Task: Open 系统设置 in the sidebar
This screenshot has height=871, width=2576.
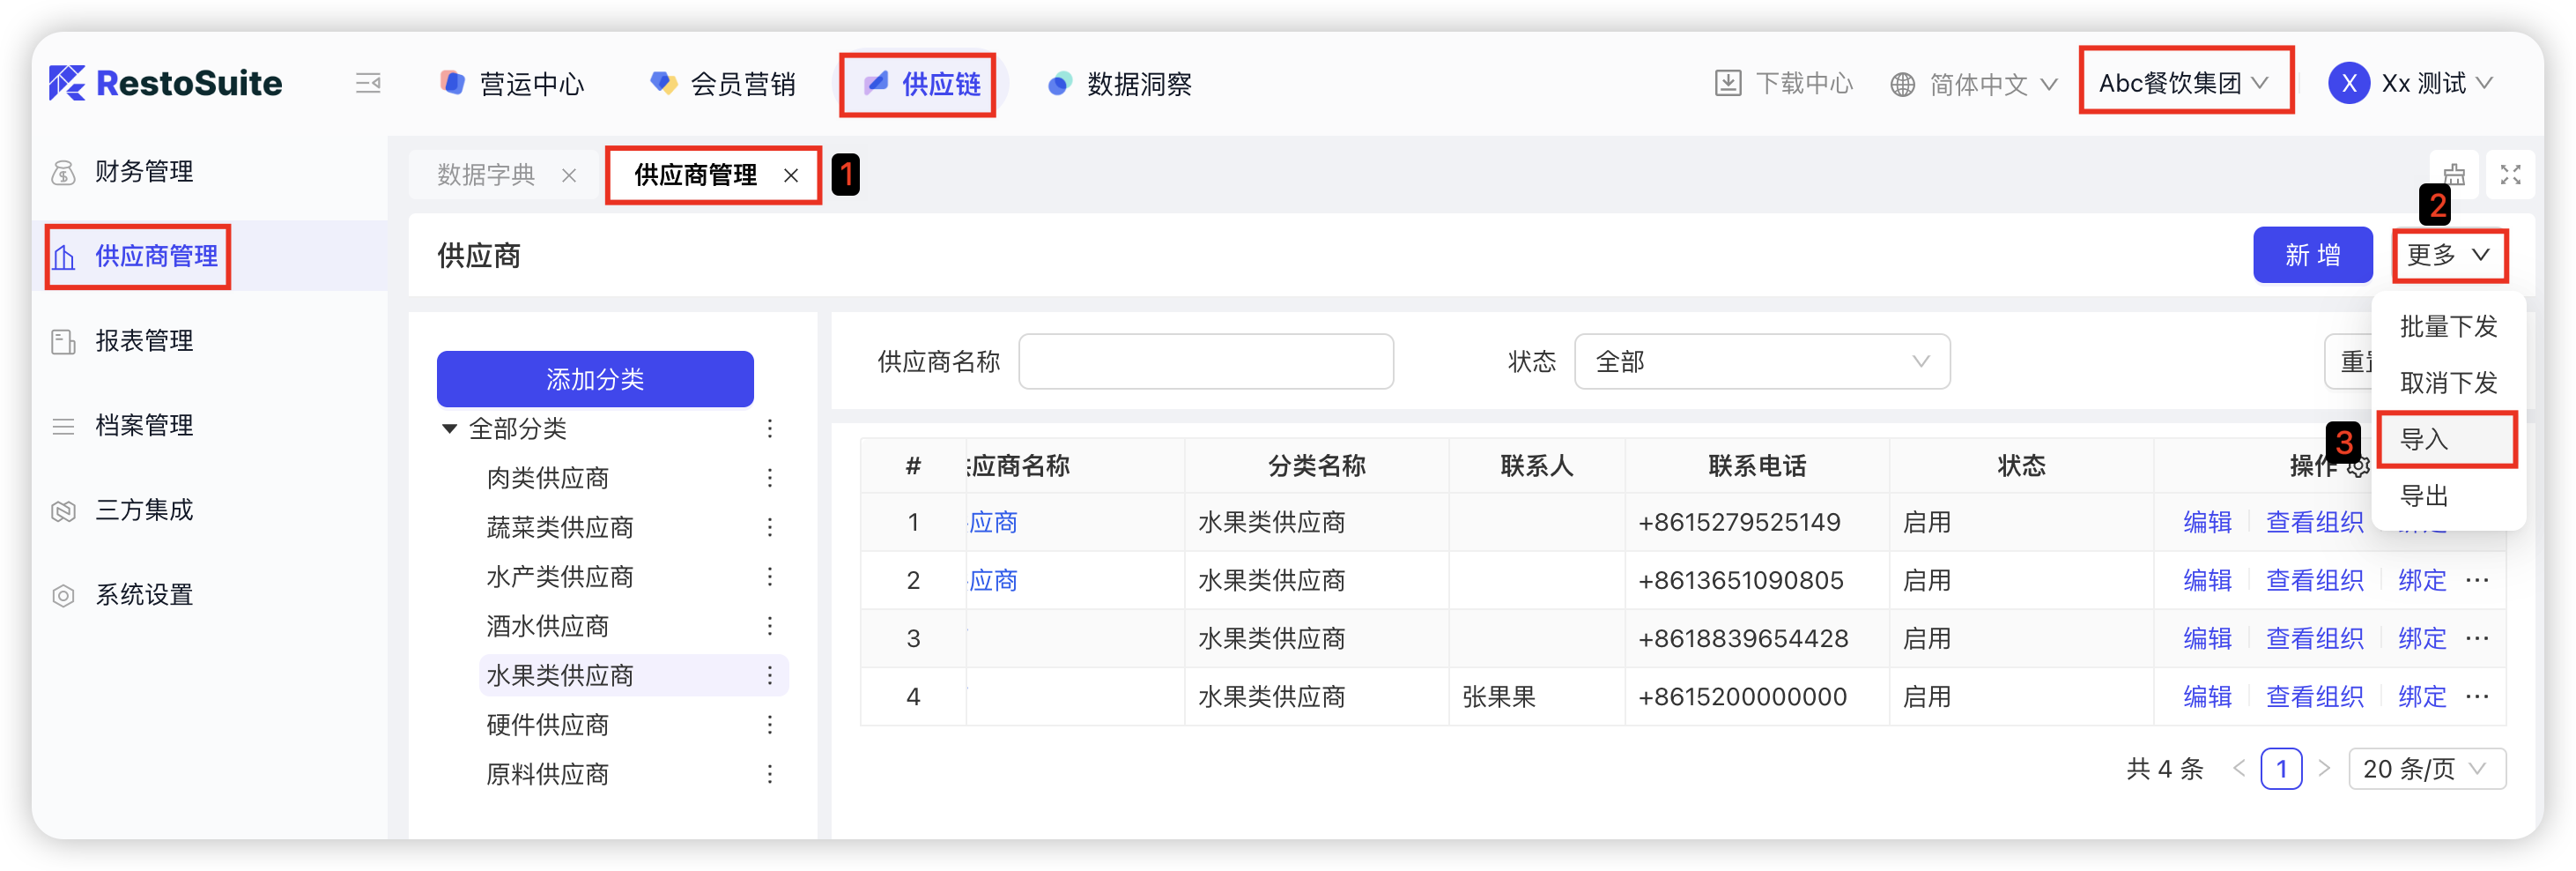Action: click(144, 595)
